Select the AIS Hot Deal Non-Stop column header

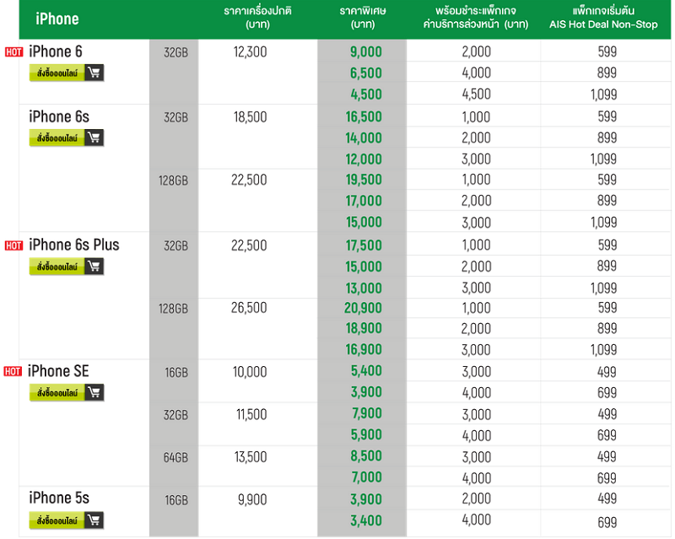[603, 19]
